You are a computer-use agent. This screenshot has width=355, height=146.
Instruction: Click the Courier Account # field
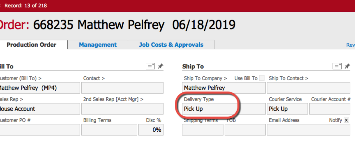pyautogui.click(x=329, y=109)
